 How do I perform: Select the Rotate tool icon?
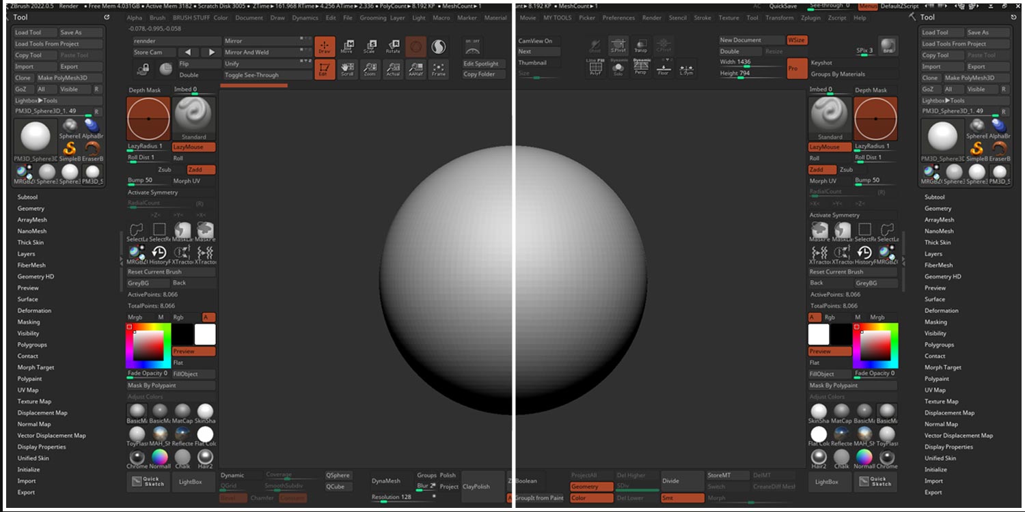(x=392, y=46)
